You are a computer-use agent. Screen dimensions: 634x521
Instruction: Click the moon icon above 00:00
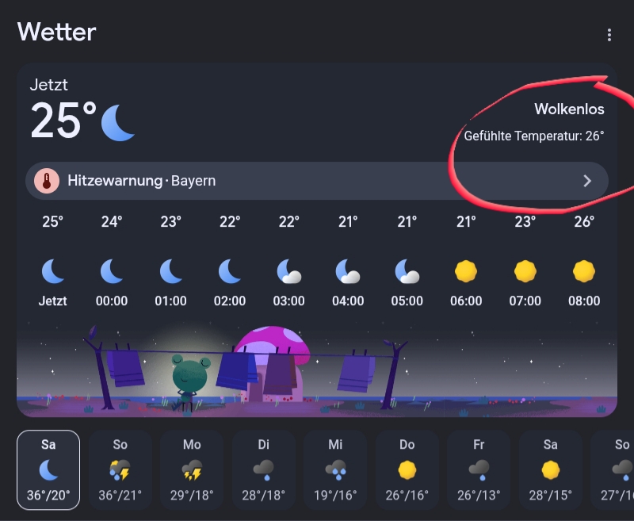(x=112, y=271)
